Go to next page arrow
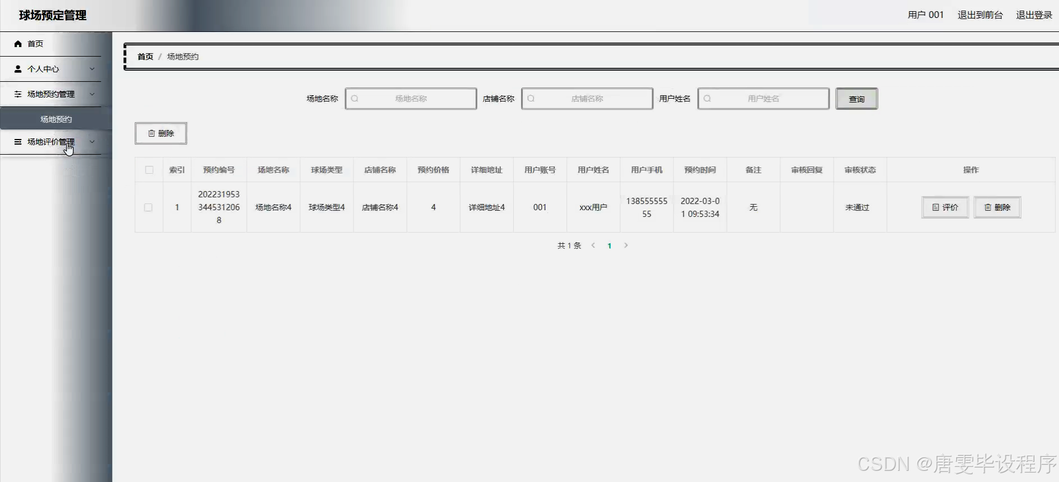This screenshot has height=482, width=1059. 626,245
